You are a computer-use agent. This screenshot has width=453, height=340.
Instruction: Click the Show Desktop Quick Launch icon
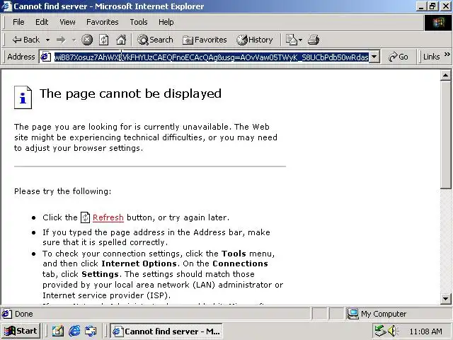tap(91, 331)
